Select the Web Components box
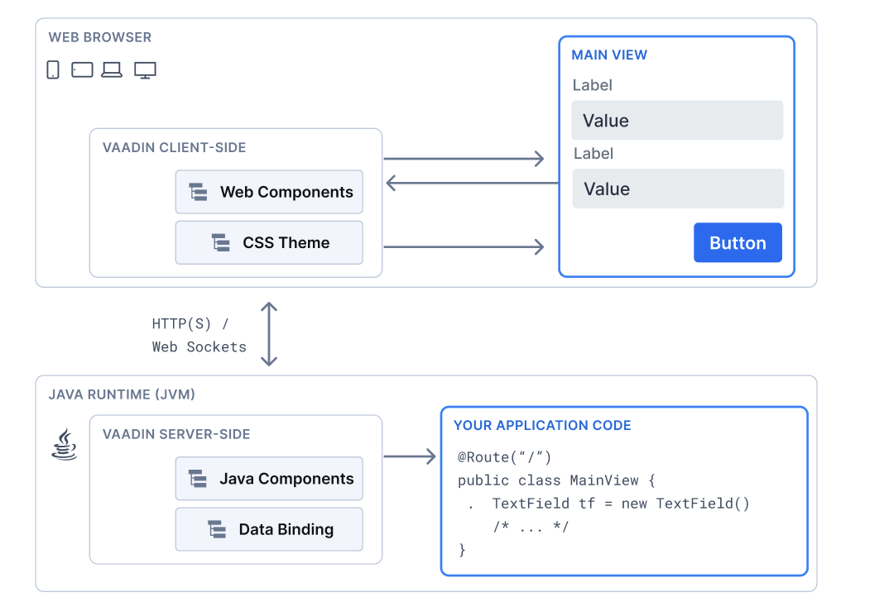This screenshot has width=884, height=602. click(x=269, y=192)
